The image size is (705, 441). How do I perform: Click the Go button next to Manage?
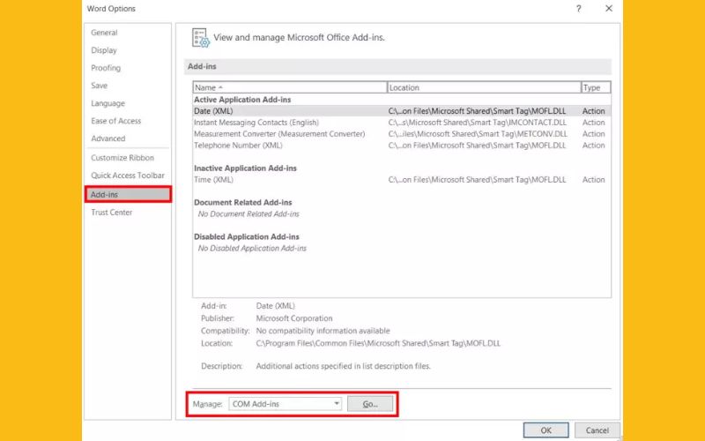369,404
